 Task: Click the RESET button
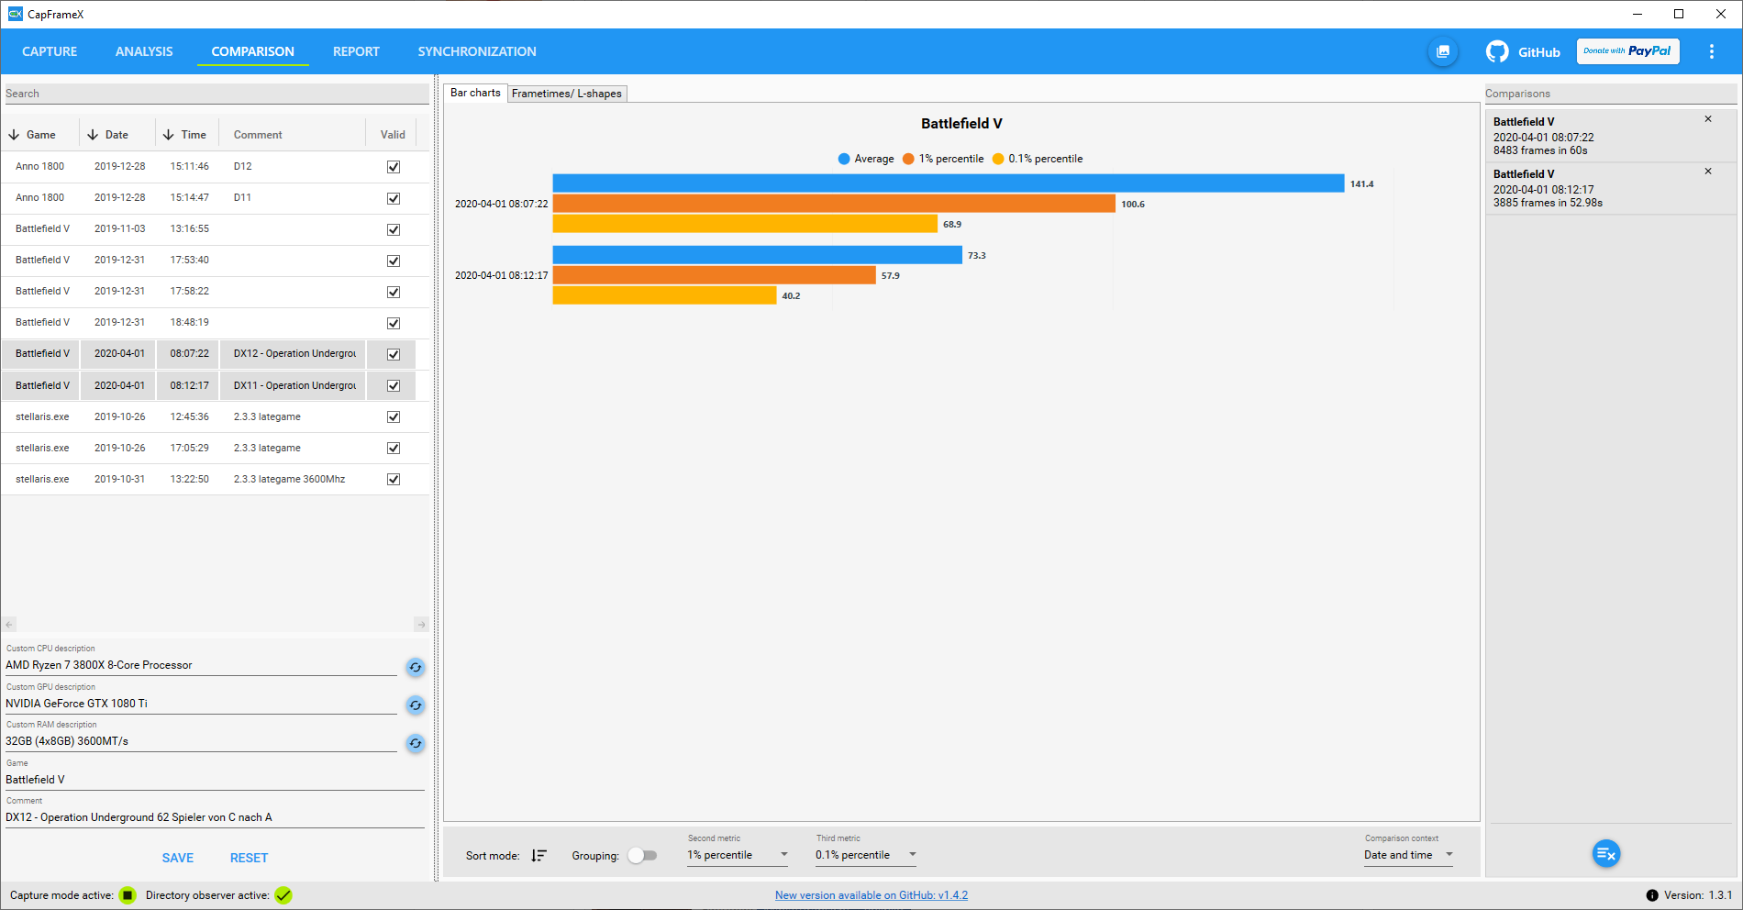(x=249, y=858)
